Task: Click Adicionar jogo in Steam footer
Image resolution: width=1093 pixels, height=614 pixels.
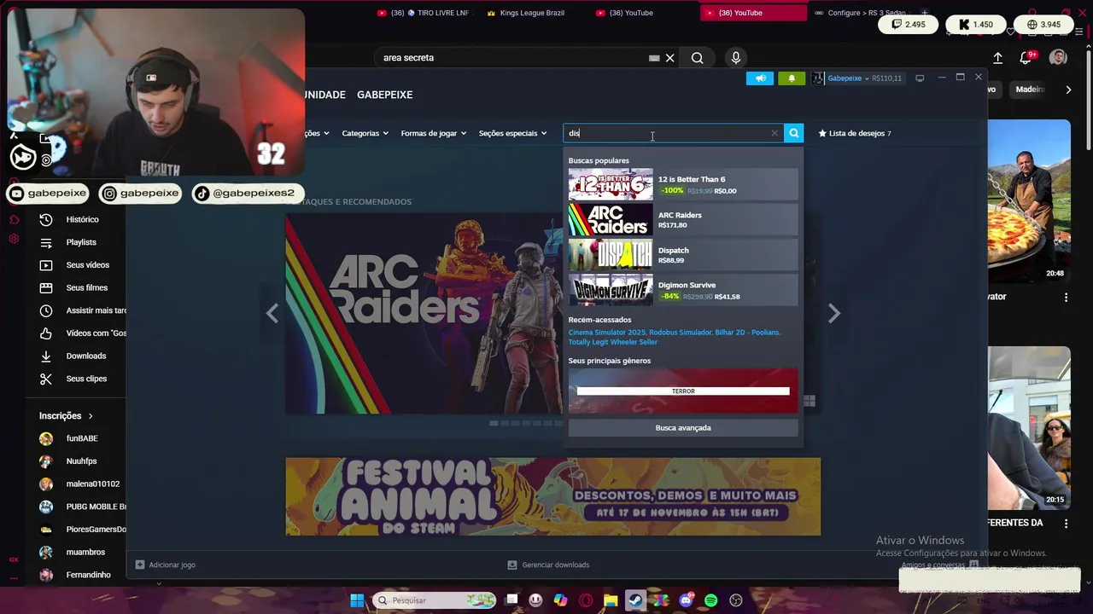Action: (x=166, y=565)
